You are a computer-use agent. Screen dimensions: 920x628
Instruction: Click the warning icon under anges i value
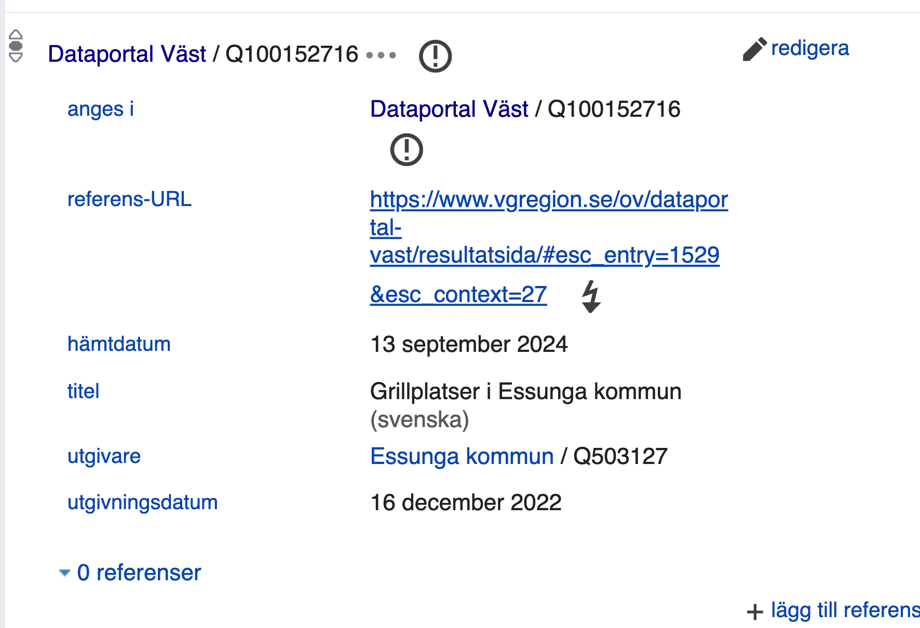tap(407, 150)
